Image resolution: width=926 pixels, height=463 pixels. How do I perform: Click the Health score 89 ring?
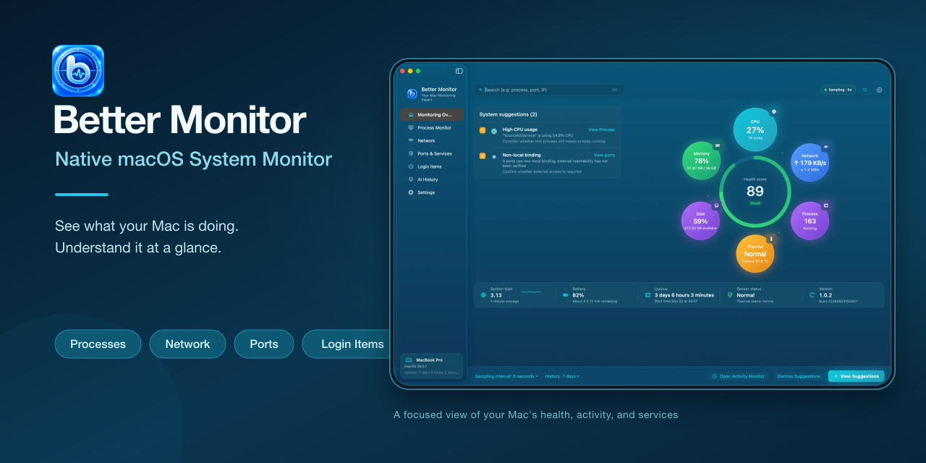tap(755, 191)
